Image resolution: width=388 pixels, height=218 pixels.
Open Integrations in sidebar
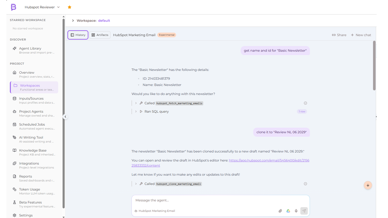click(x=34, y=165)
